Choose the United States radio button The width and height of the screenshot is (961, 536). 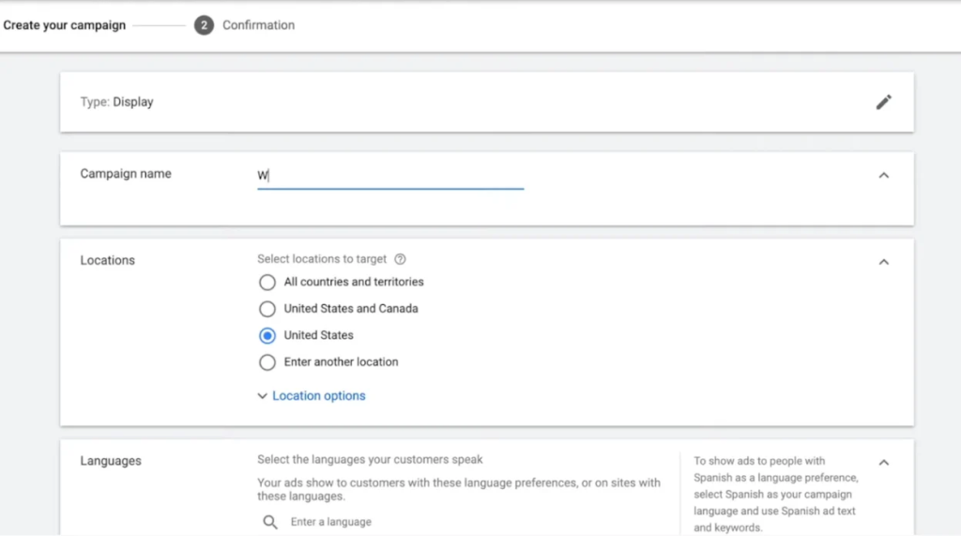tap(267, 335)
